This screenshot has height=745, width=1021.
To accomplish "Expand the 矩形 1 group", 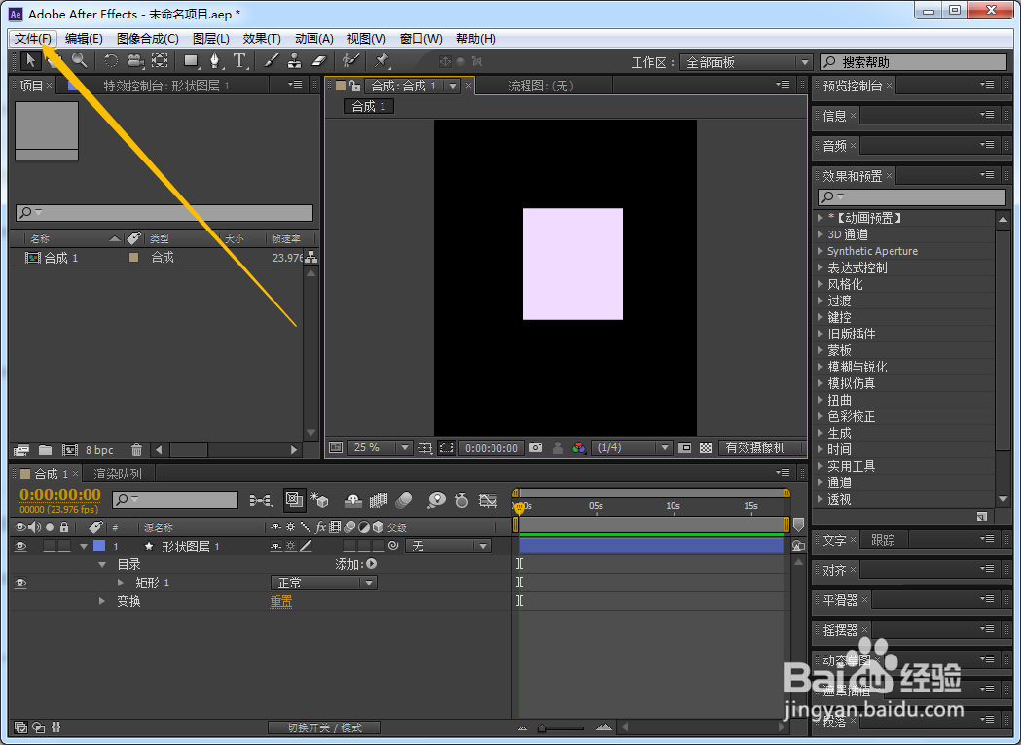I will pos(121,583).
